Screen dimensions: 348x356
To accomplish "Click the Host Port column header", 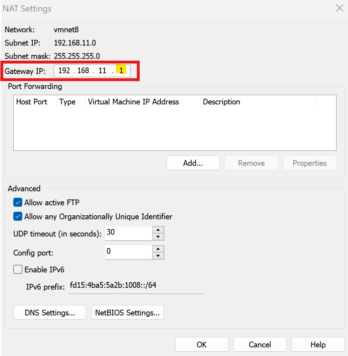I will [35, 102].
